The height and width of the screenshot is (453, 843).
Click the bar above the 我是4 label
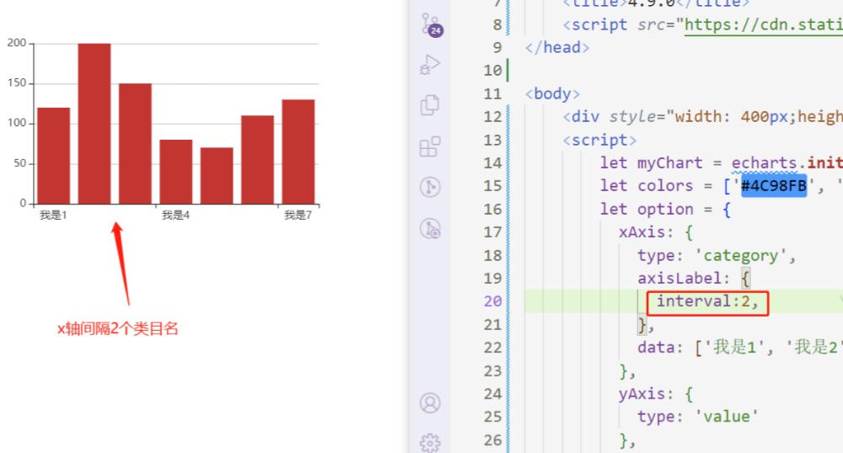176,172
